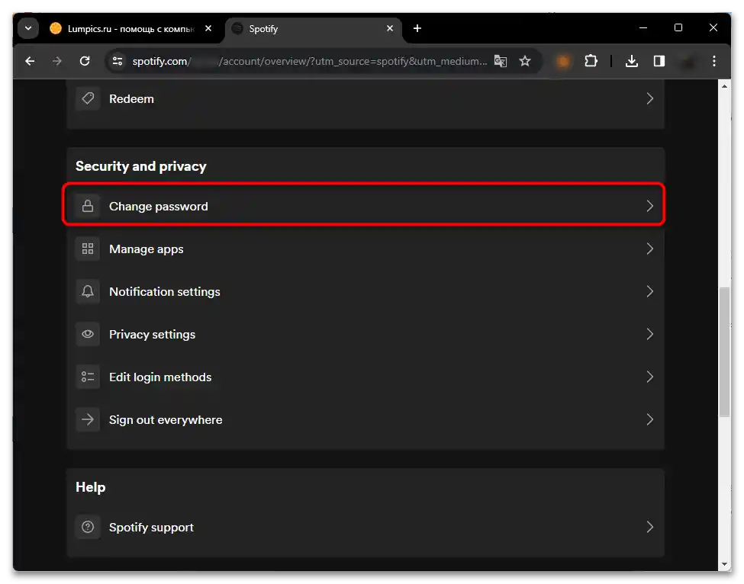Open Google Translate from the address bar
This screenshot has height=584, width=744.
[x=501, y=61]
